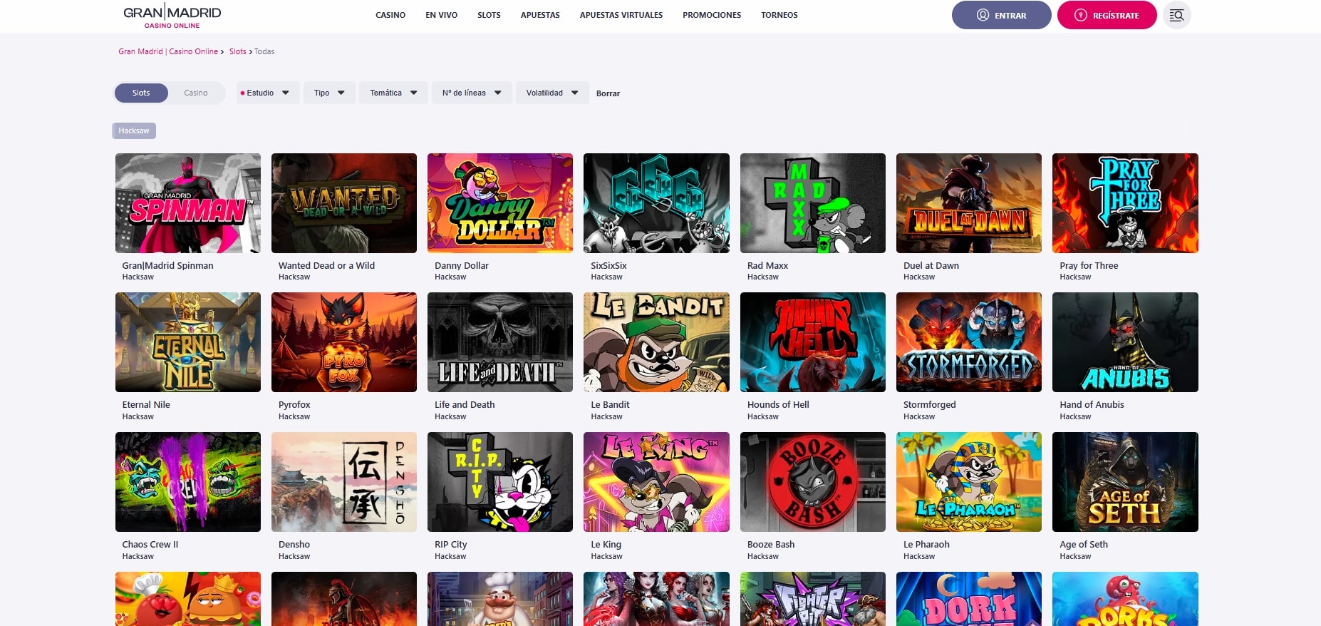1321x626 pixels.
Task: Click the search icon in the header
Action: point(1176,15)
